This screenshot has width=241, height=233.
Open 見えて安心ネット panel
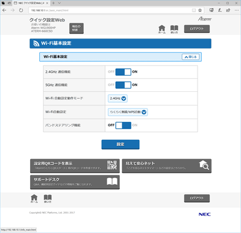(x=167, y=166)
